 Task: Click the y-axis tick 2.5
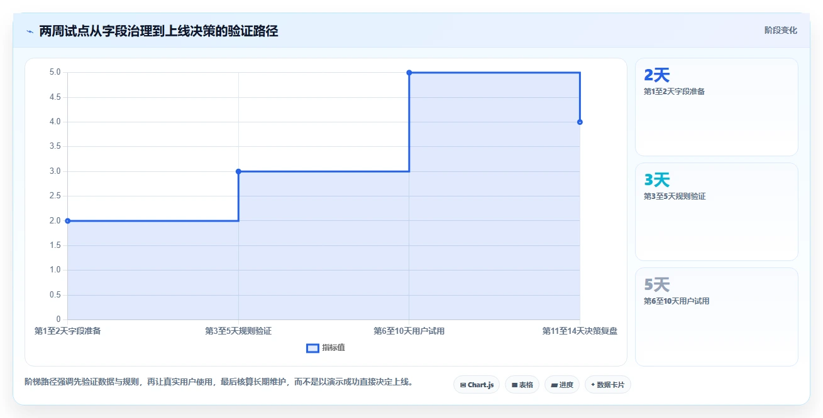click(55, 196)
